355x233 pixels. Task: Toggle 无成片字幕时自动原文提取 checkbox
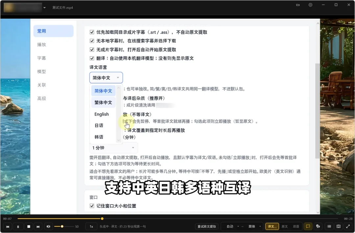tap(92, 50)
